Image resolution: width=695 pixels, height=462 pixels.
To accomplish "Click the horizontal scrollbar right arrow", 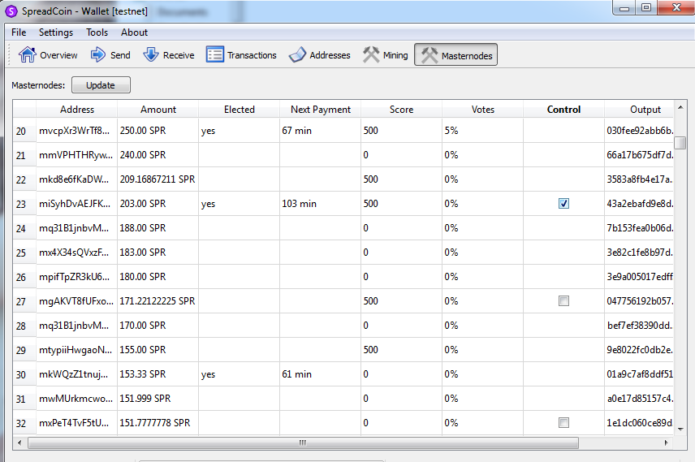I will pyautogui.click(x=667, y=443).
